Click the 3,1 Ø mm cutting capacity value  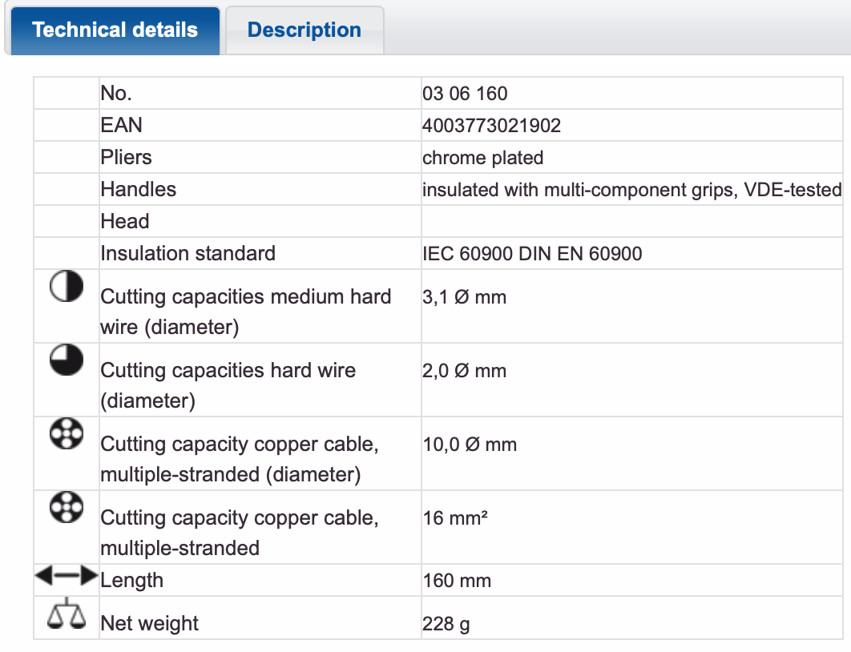click(464, 297)
